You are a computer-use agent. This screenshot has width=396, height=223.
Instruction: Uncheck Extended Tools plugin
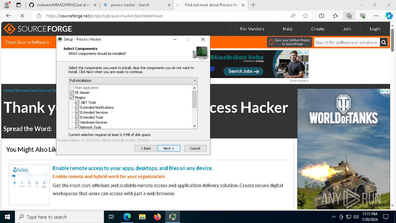click(77, 117)
